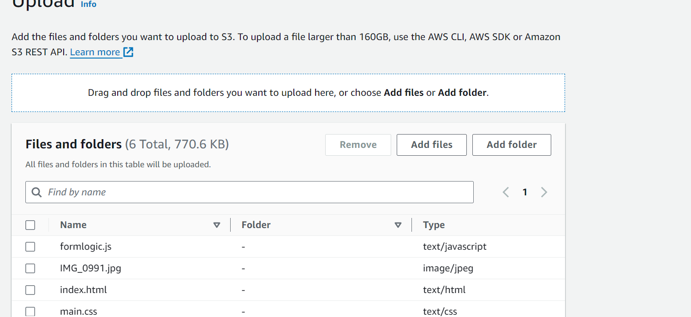Click the drag and drop upload zone
Screen dimensions: 691x317
288,93
